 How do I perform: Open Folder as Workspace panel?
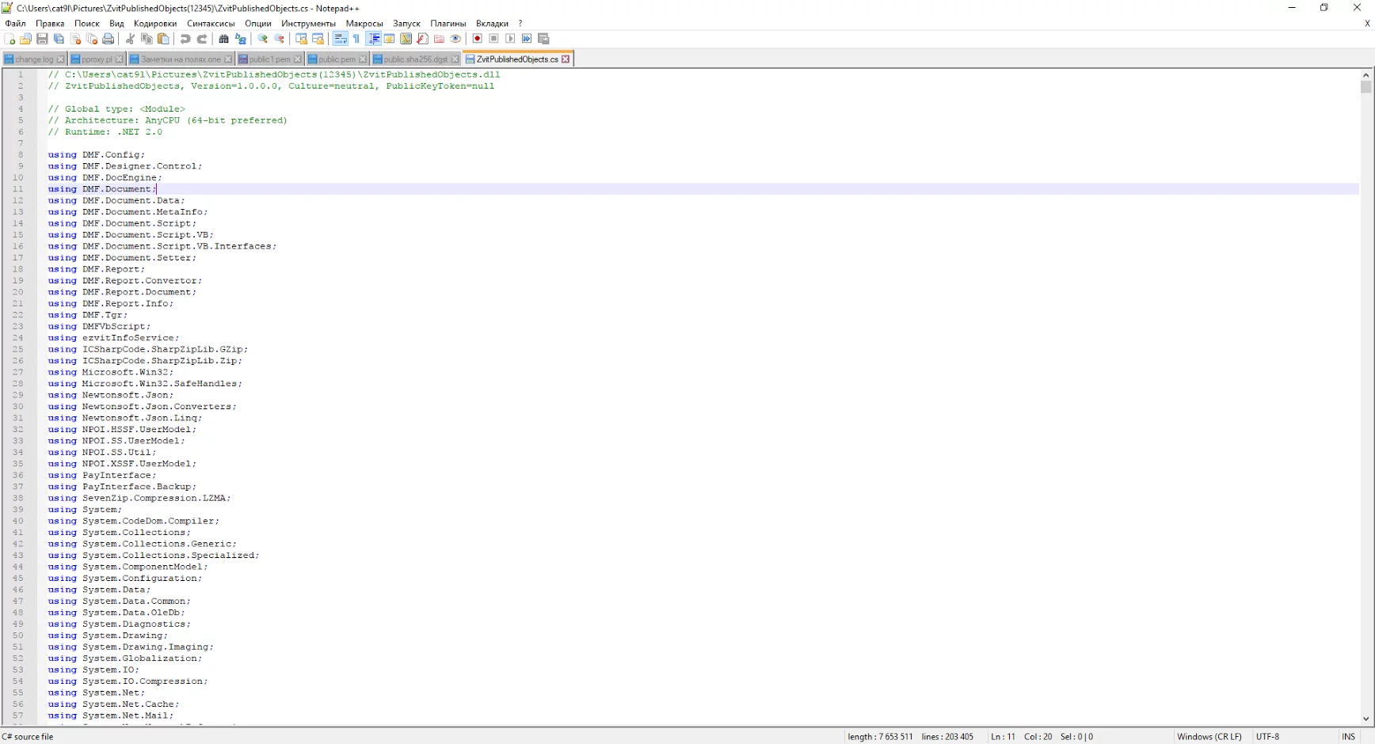pyautogui.click(x=440, y=39)
